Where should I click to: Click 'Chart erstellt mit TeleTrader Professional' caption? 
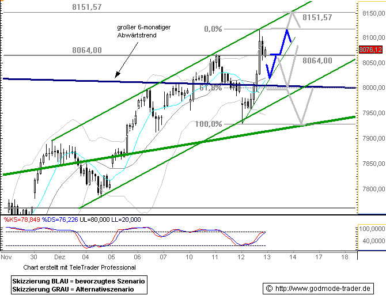click(80, 267)
